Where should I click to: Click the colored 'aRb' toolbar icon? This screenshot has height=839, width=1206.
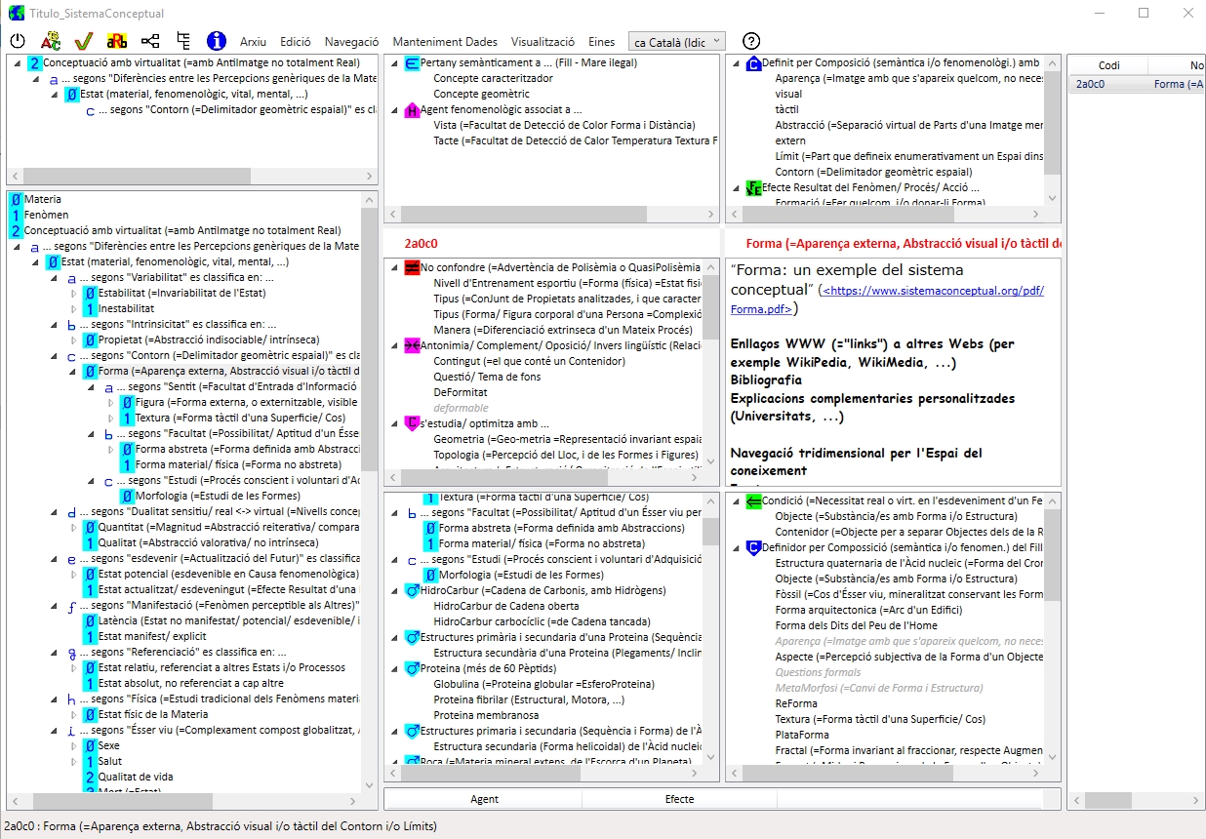(117, 41)
